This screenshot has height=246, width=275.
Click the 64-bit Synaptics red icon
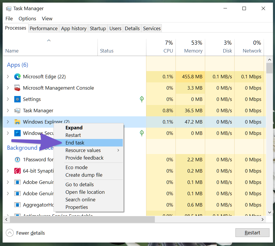(17, 171)
